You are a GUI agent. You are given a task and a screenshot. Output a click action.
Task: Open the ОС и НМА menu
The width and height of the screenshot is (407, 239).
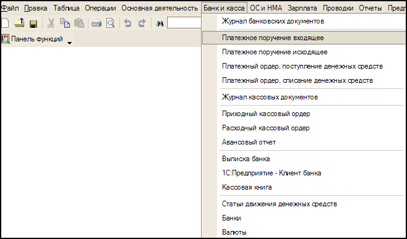266,8
